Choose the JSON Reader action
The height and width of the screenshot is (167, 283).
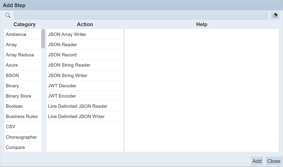85,44
